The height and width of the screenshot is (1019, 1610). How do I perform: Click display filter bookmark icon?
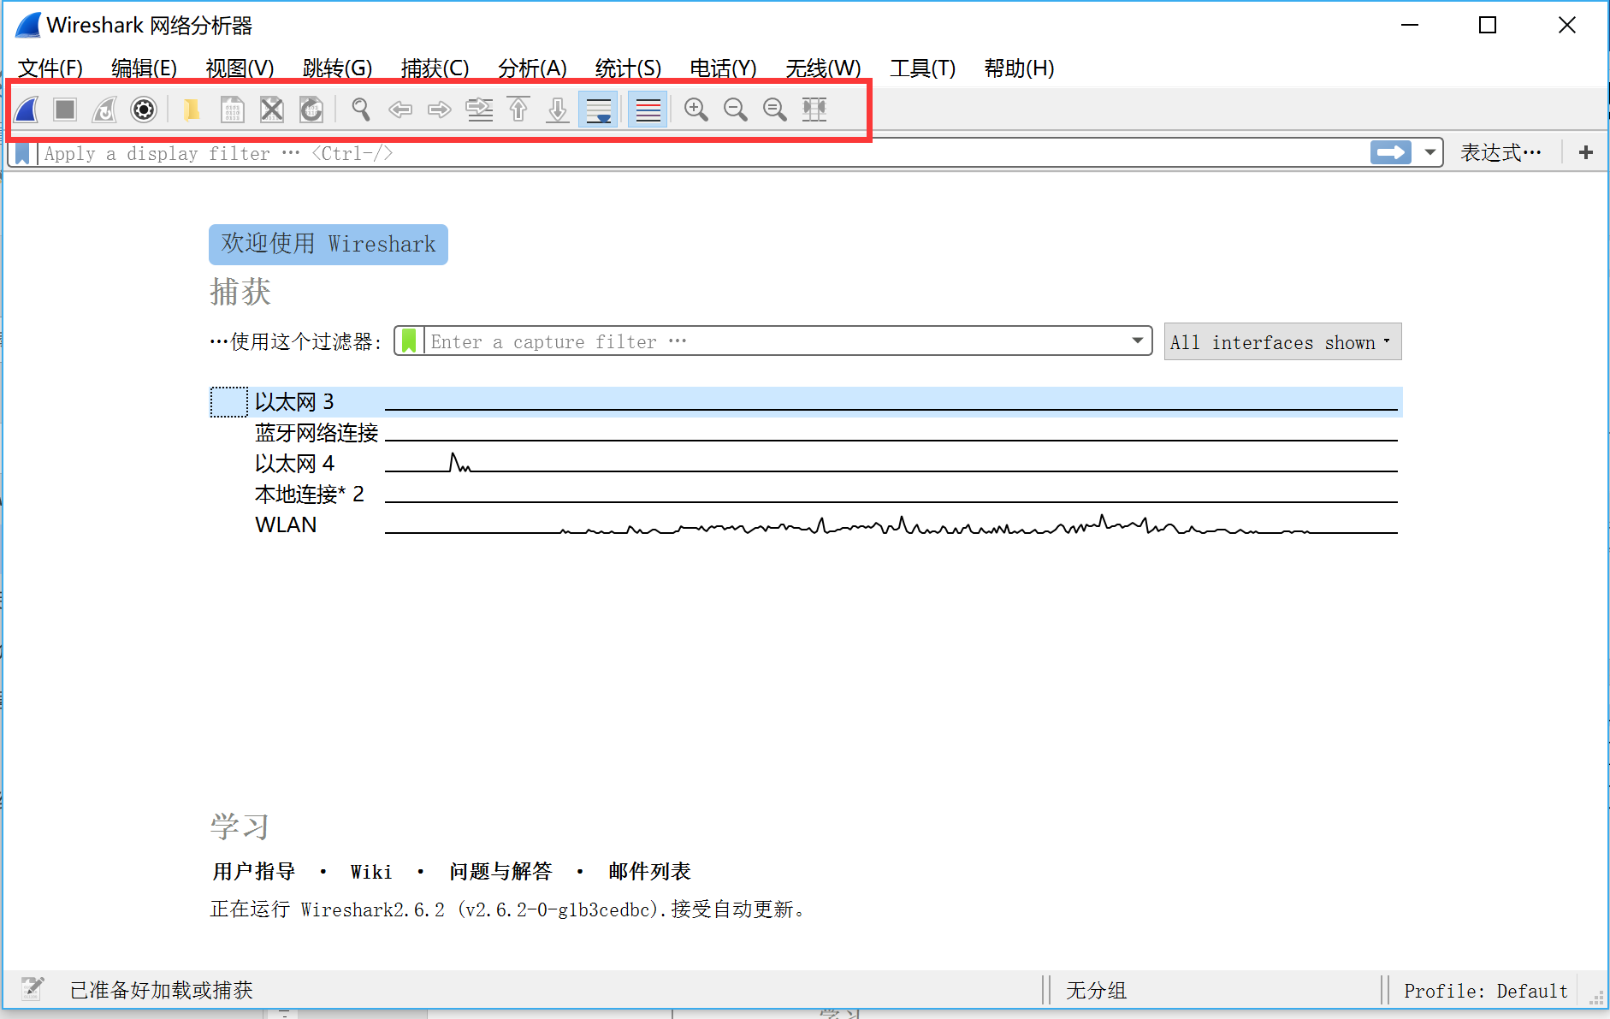point(23,154)
